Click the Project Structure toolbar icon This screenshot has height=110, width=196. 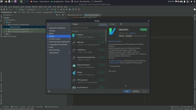(x=70, y=9)
